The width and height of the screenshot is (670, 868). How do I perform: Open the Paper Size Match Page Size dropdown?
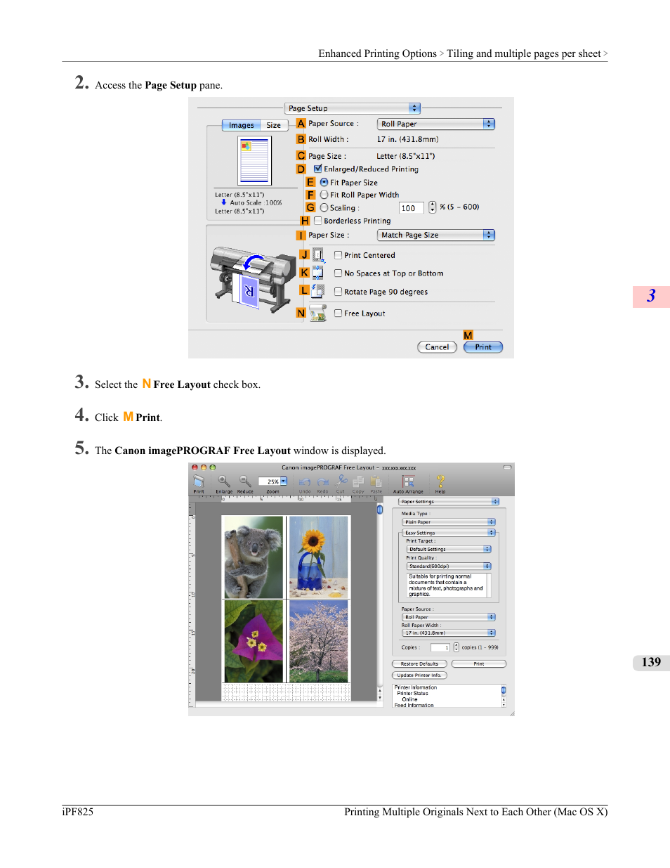point(436,235)
